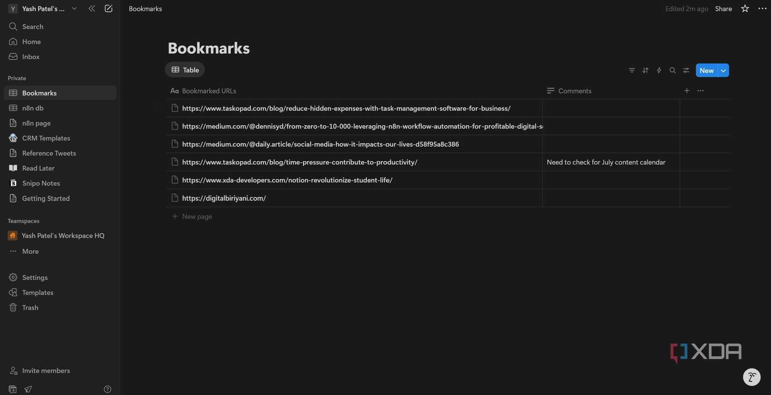Viewport: 771px width, 395px height.
Task: Click the Share button
Action: point(723,8)
